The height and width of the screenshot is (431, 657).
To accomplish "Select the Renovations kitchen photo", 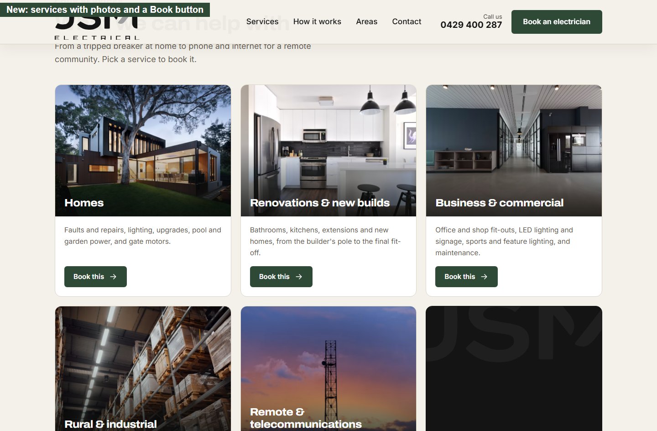I will 328,151.
